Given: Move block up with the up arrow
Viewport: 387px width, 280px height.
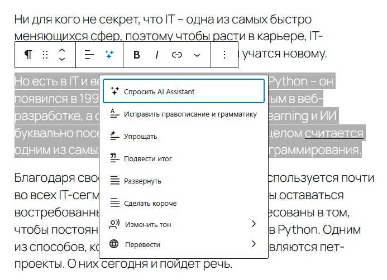Looking at the screenshot, I should click(62, 50).
